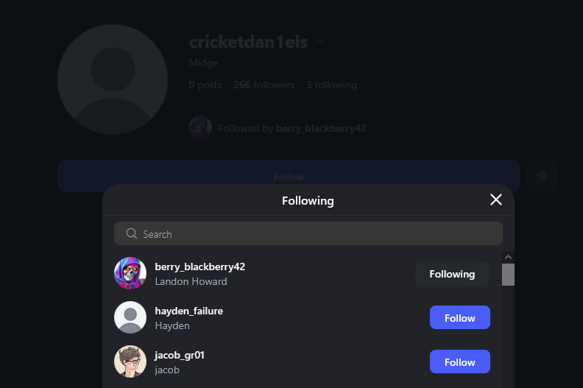Click the scrollbar thumb in Following list

point(508,275)
